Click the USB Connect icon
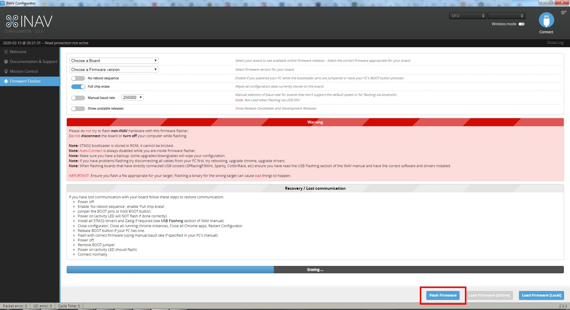The width and height of the screenshot is (570, 310). (546, 20)
